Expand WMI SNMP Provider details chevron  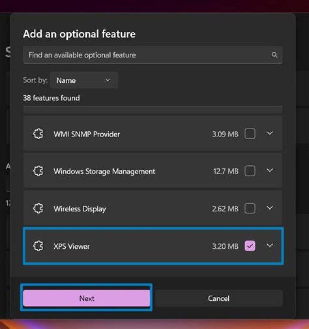point(270,134)
